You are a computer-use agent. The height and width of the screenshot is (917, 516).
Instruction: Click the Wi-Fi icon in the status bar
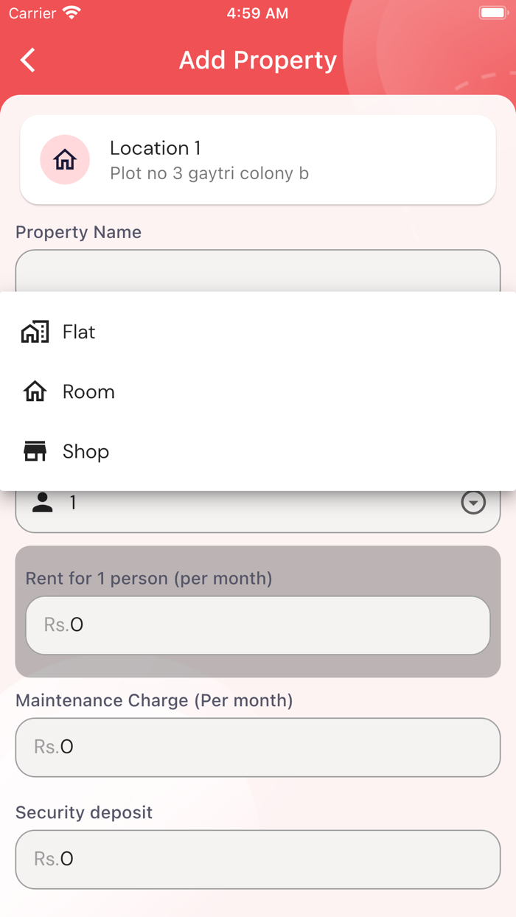(71, 12)
